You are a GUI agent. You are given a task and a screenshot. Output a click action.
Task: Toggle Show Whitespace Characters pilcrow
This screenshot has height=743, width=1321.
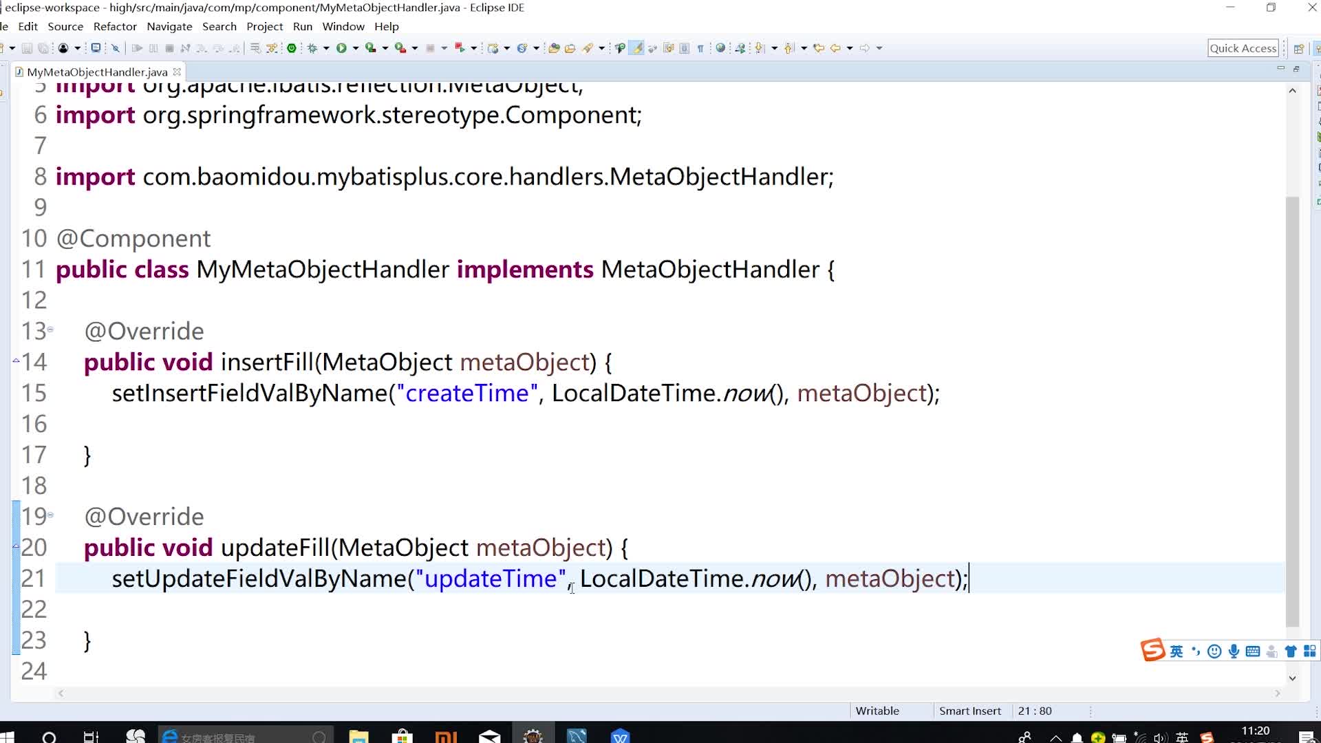click(700, 48)
